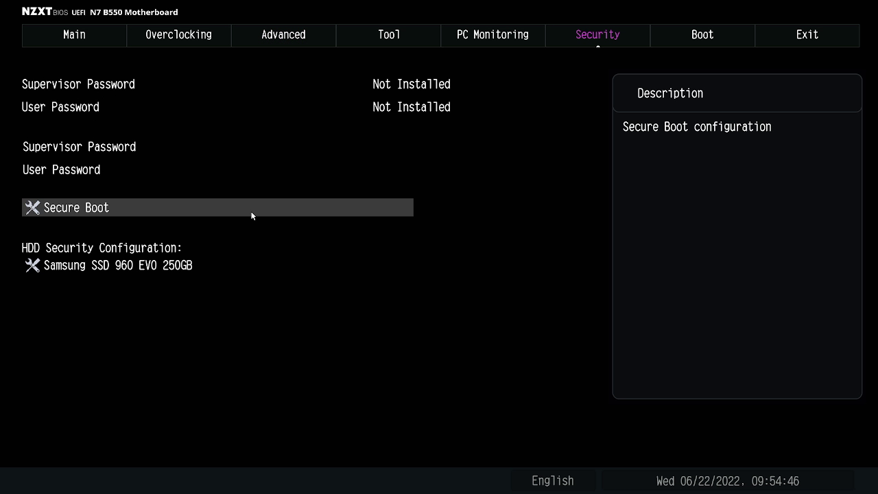Go to the Advanced tab
The width and height of the screenshot is (878, 494).
pyautogui.click(x=283, y=35)
